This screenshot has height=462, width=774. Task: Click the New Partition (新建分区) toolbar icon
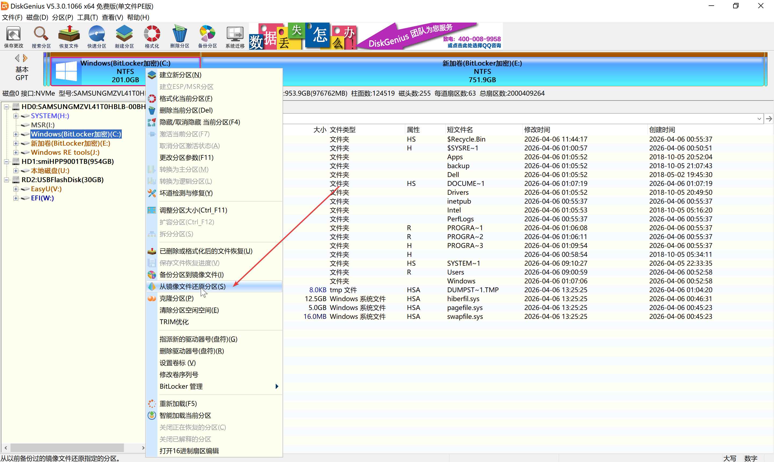[124, 34]
